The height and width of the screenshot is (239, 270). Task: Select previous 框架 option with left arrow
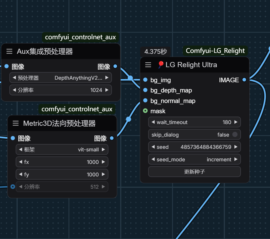pyautogui.click(x=21, y=149)
